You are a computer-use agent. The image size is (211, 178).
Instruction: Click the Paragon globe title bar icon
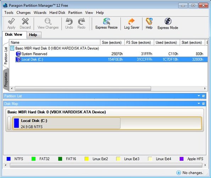point(5,5)
